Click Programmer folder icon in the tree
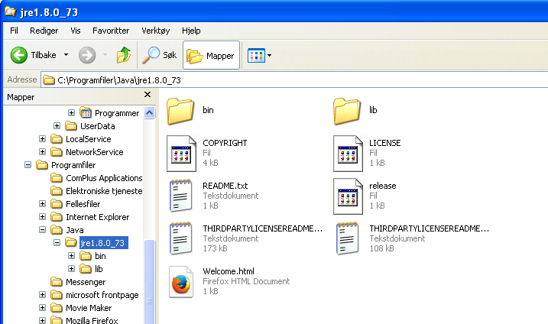 86,112
